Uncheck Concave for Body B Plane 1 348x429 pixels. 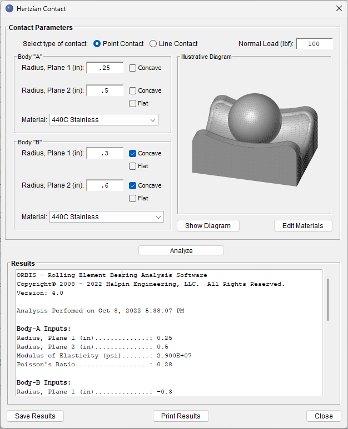pos(133,153)
